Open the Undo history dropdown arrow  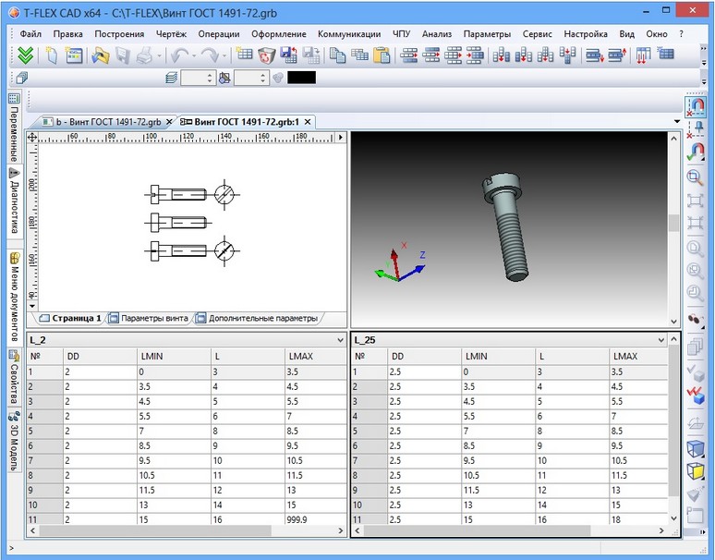point(193,55)
